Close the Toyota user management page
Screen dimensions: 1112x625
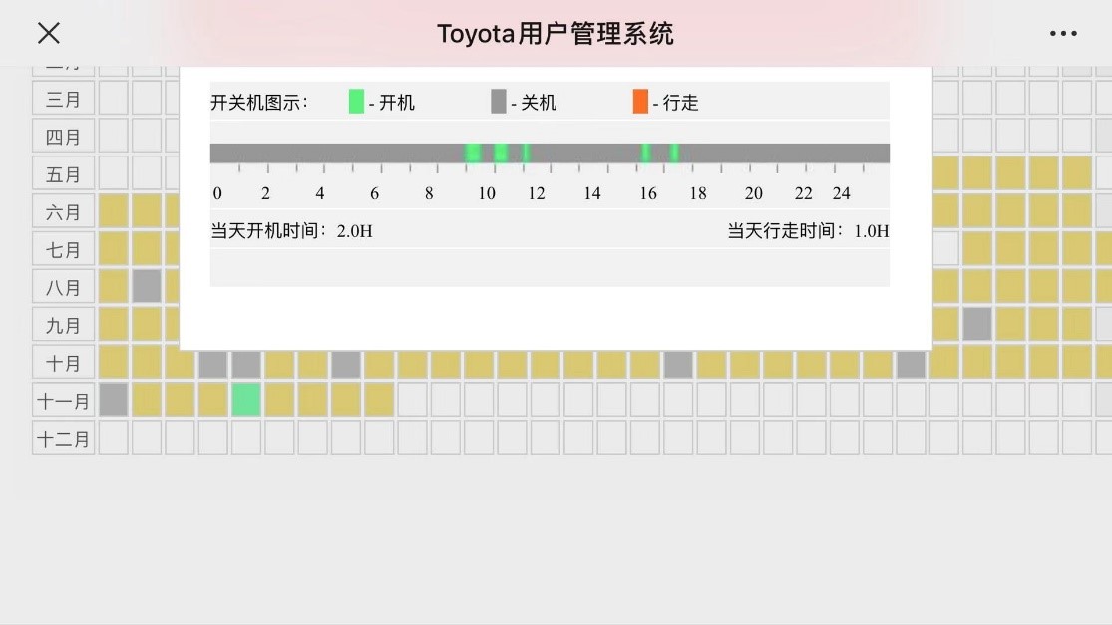point(48,33)
